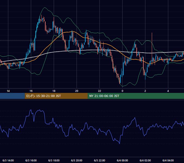Screen dimensions: 184x163
Task: Click the 6/3 14:00 time label
Action: [x=8, y=160]
